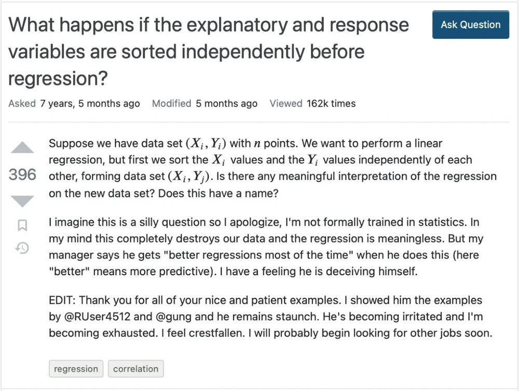Click the Ask Question button
This screenshot has height=391, width=519.
[x=470, y=24]
